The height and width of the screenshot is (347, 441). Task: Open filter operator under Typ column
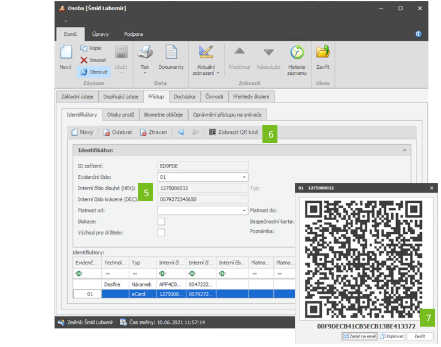tap(135, 273)
